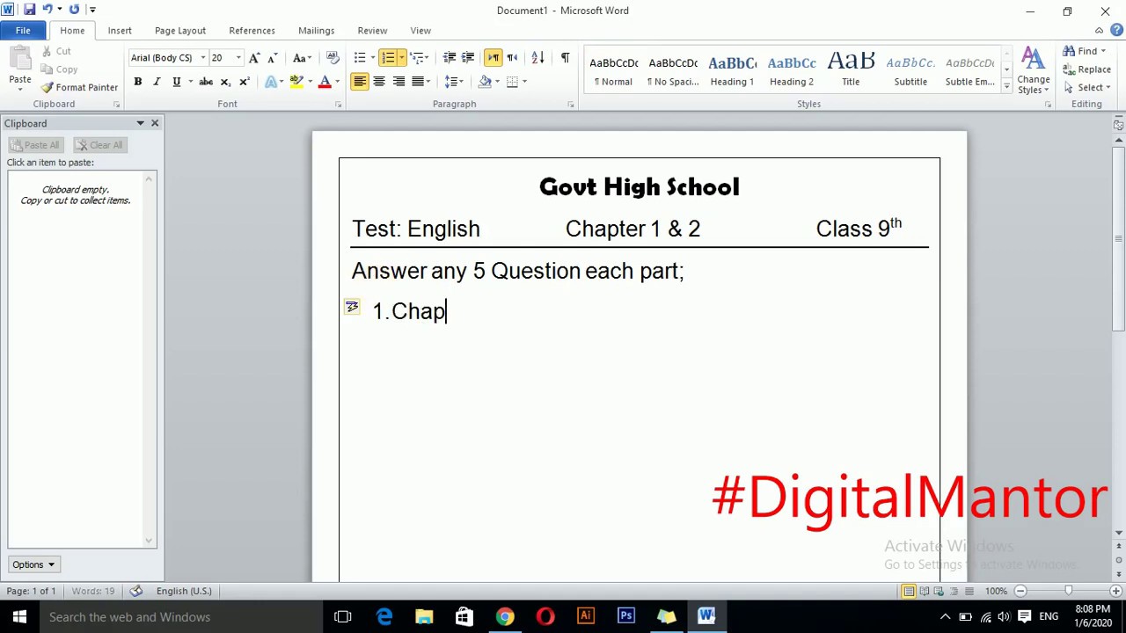Open line spacing options

pyautogui.click(x=453, y=82)
